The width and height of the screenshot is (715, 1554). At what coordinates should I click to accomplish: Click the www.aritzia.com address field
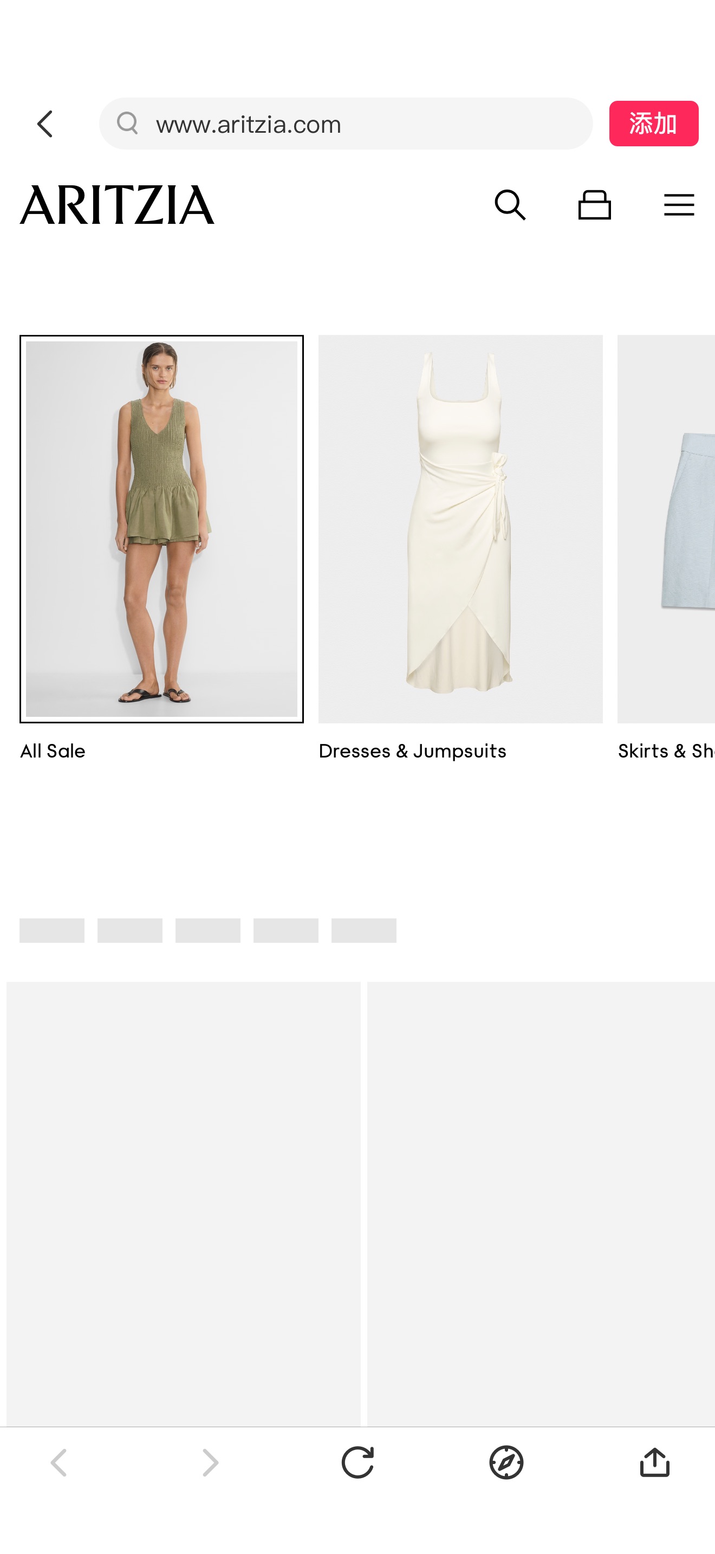(x=346, y=124)
